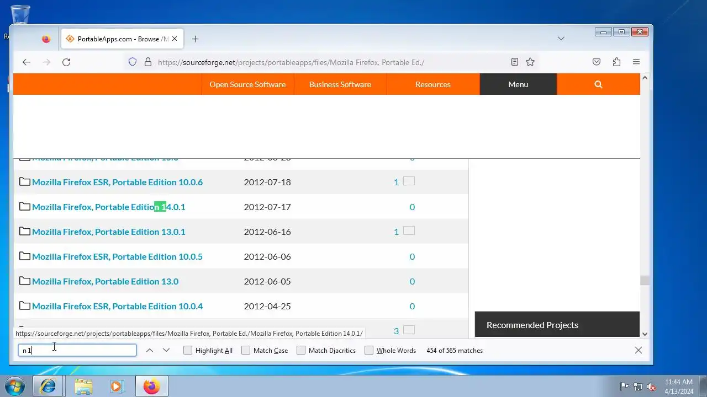Click the page scrollbar up arrow
Image resolution: width=707 pixels, height=397 pixels.
coord(645,78)
